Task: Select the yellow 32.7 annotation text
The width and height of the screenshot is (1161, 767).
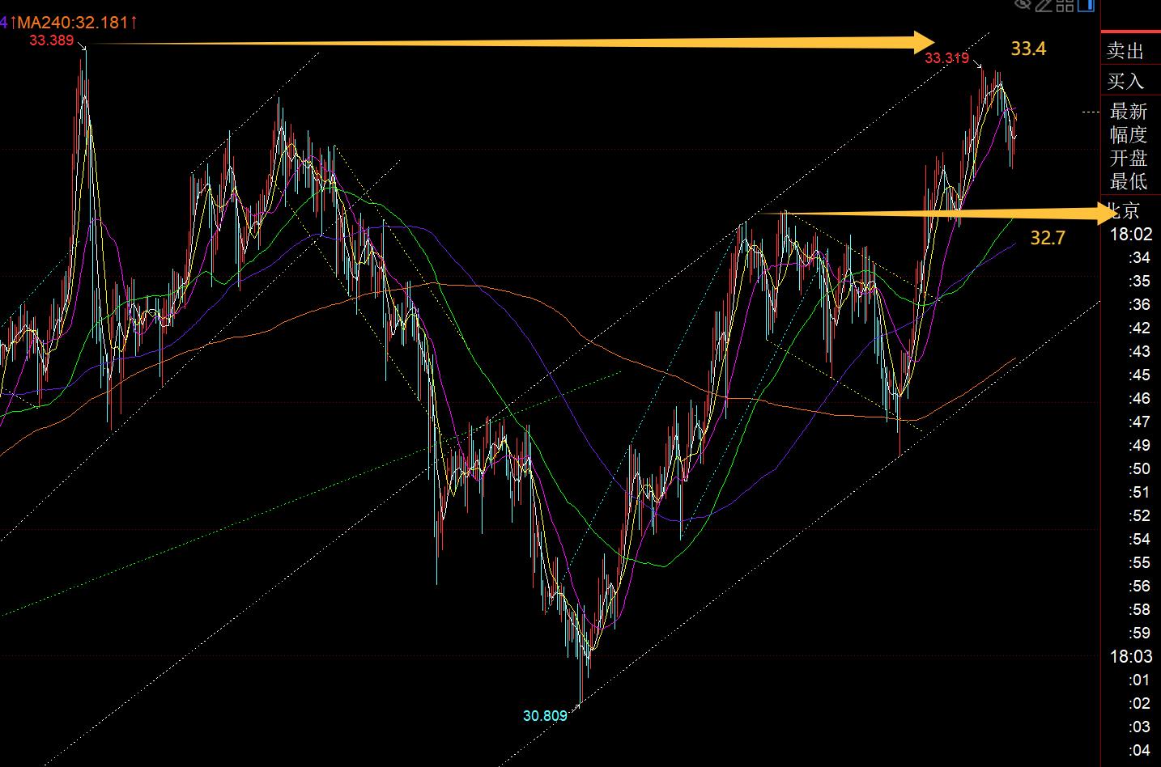Action: 1048,238
